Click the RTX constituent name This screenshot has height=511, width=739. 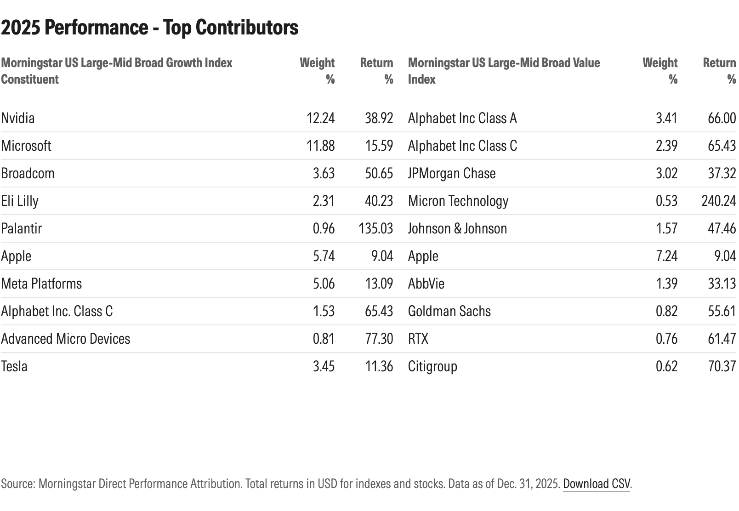(418, 339)
